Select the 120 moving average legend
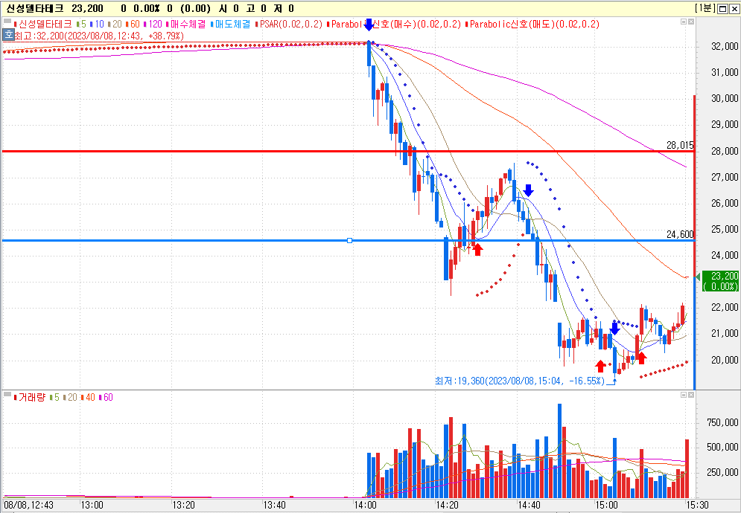The image size is (741, 513). 153,24
